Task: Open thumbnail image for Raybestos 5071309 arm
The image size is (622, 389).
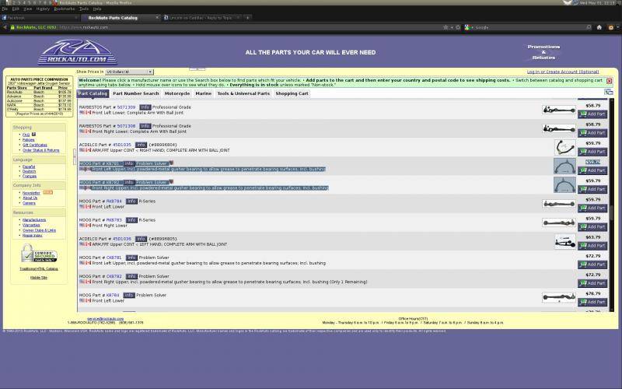Action: point(559,110)
